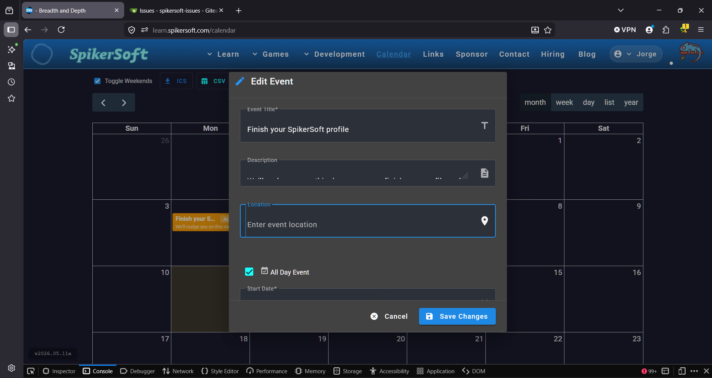Viewport: 712px width, 378px height.
Task: Open the chameleon mascot avatar
Action: click(x=690, y=53)
